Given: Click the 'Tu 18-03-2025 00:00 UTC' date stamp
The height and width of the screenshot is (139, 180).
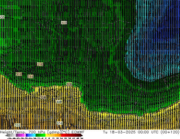Looking at the screenshot, I should (x=130, y=132).
